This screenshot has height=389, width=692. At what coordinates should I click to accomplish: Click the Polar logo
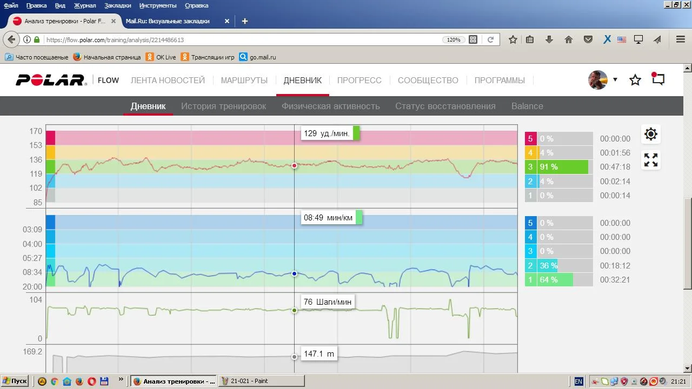[51, 80]
